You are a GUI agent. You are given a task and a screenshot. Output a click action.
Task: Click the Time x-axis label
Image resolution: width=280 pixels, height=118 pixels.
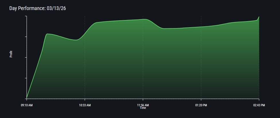tap(143, 108)
